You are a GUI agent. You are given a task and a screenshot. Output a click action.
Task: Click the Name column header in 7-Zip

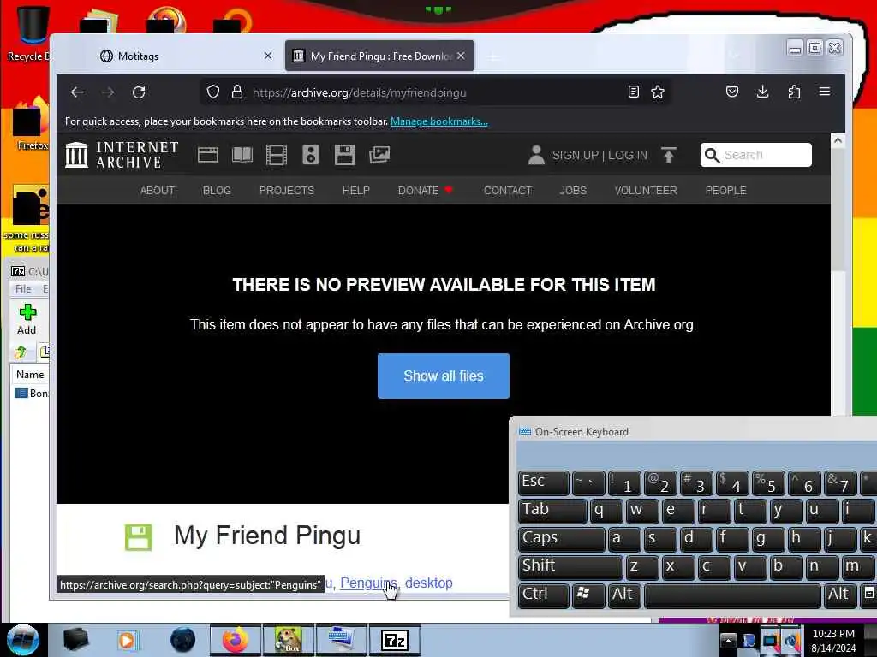click(x=30, y=375)
